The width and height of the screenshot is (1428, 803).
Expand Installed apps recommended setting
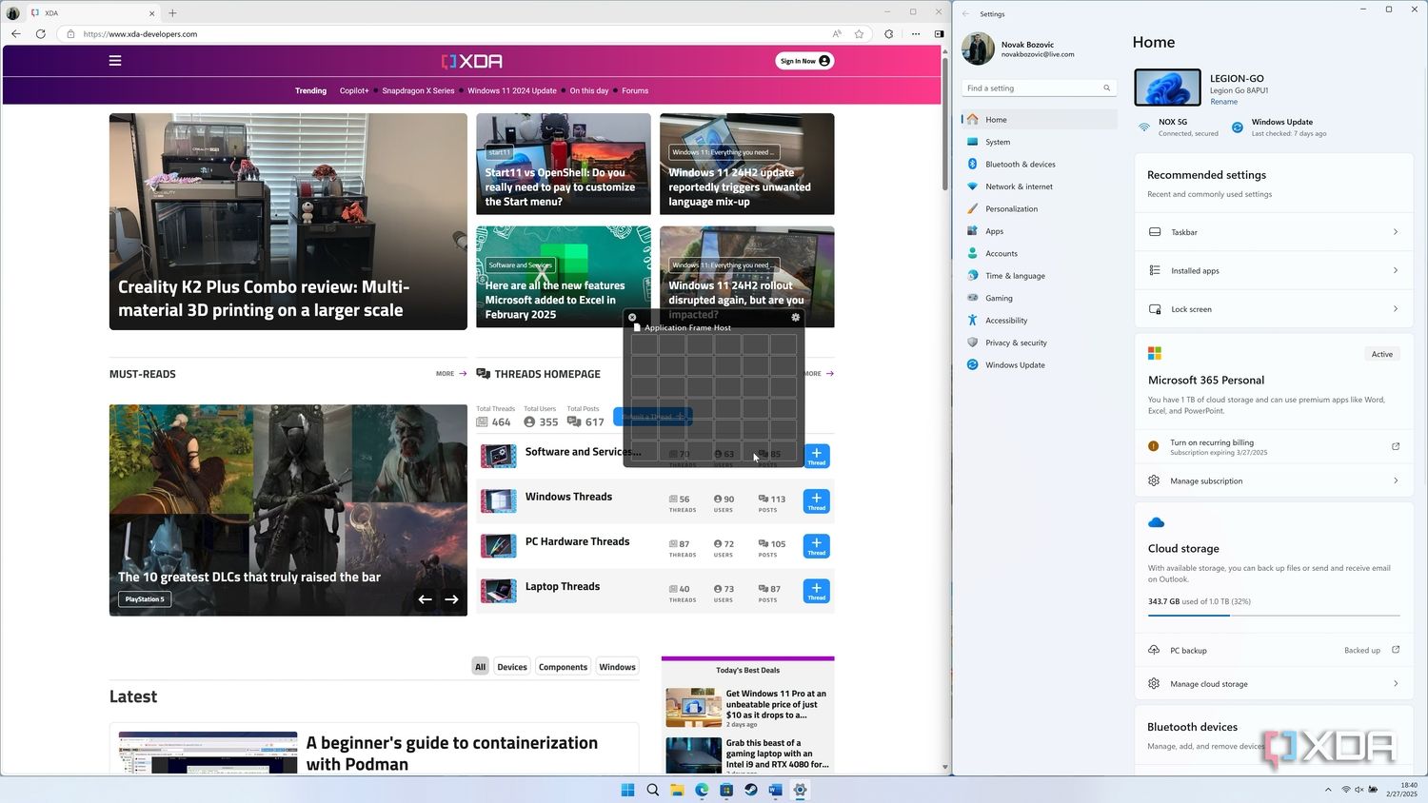(1273, 271)
